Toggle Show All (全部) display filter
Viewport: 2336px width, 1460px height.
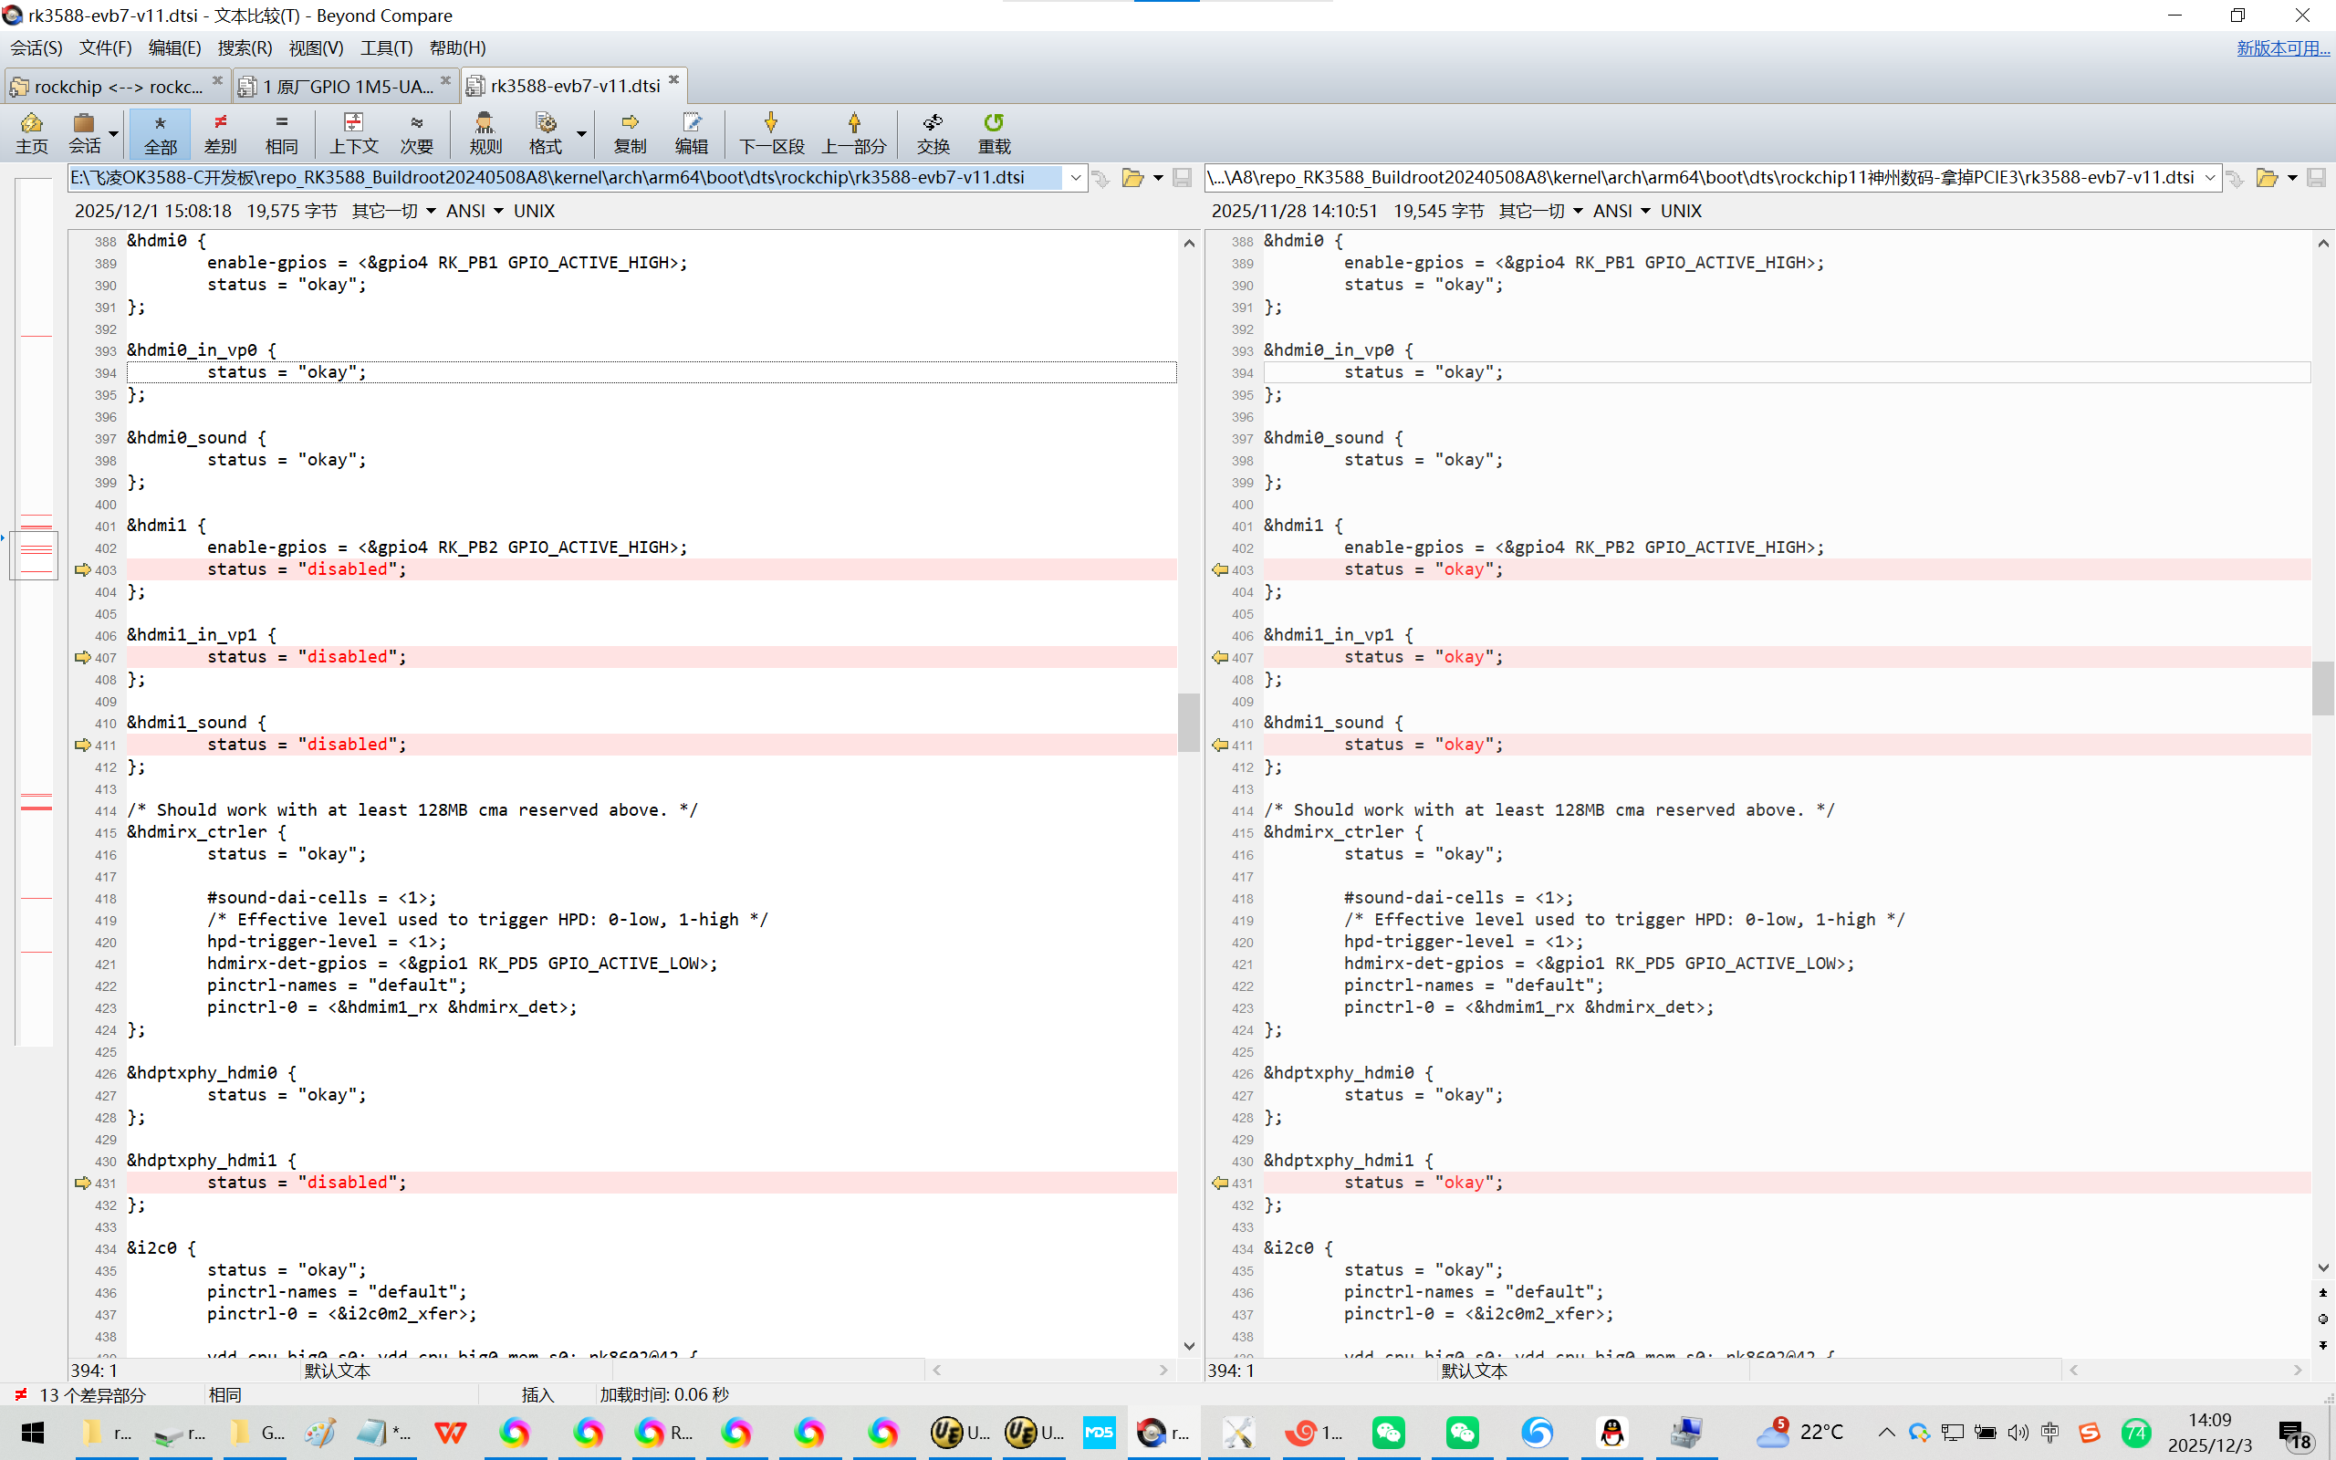[161, 132]
